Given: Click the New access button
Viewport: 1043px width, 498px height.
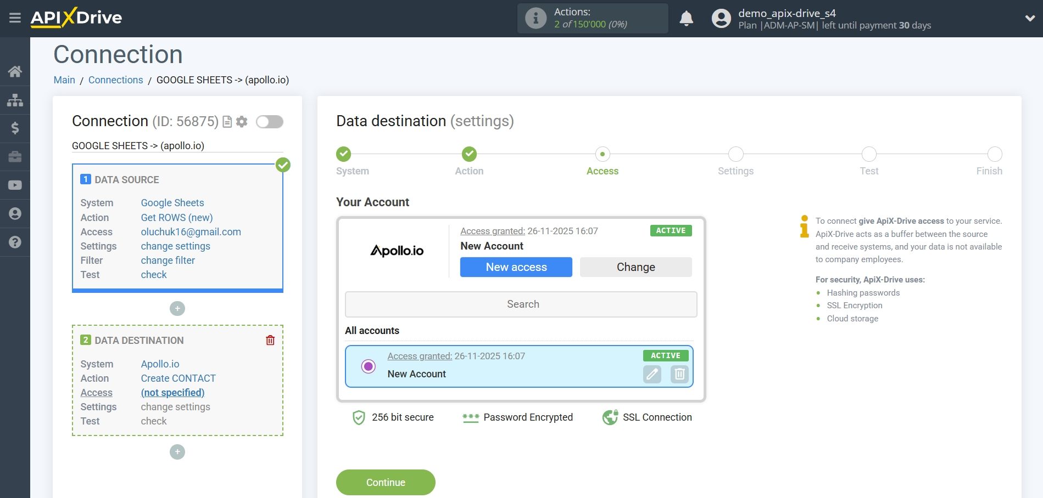Looking at the screenshot, I should coord(515,267).
